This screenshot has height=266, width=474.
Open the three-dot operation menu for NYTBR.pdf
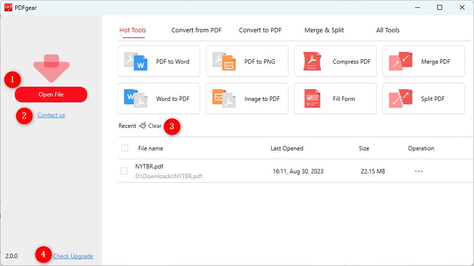point(419,171)
